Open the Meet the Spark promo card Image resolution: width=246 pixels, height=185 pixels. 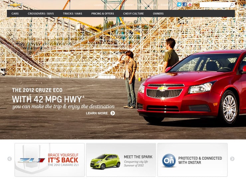[121, 160]
